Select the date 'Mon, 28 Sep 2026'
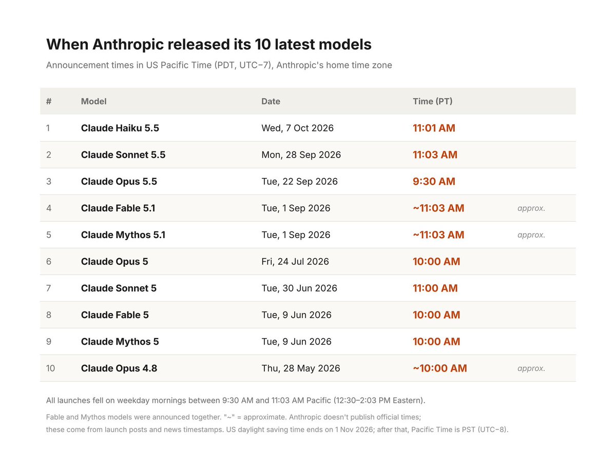This screenshot has width=616, height=451. [x=301, y=154]
